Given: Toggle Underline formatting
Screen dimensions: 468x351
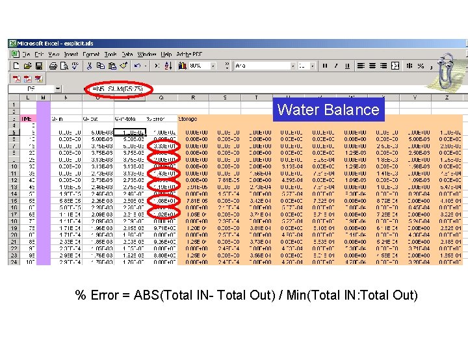Looking at the screenshot, I should click(x=347, y=66).
